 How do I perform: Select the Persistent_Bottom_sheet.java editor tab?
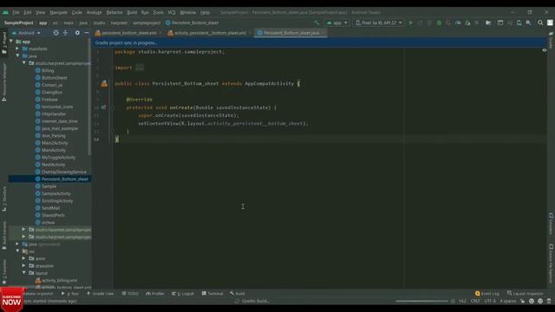[x=291, y=33]
